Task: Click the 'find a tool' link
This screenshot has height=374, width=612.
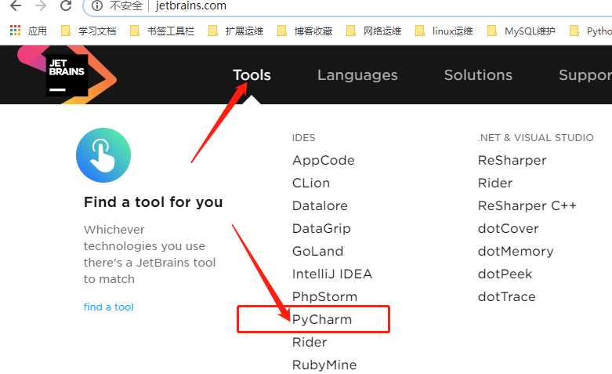Action: coord(108,307)
